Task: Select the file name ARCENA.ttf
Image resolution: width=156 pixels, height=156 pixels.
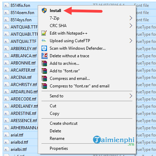Action: 21,77
